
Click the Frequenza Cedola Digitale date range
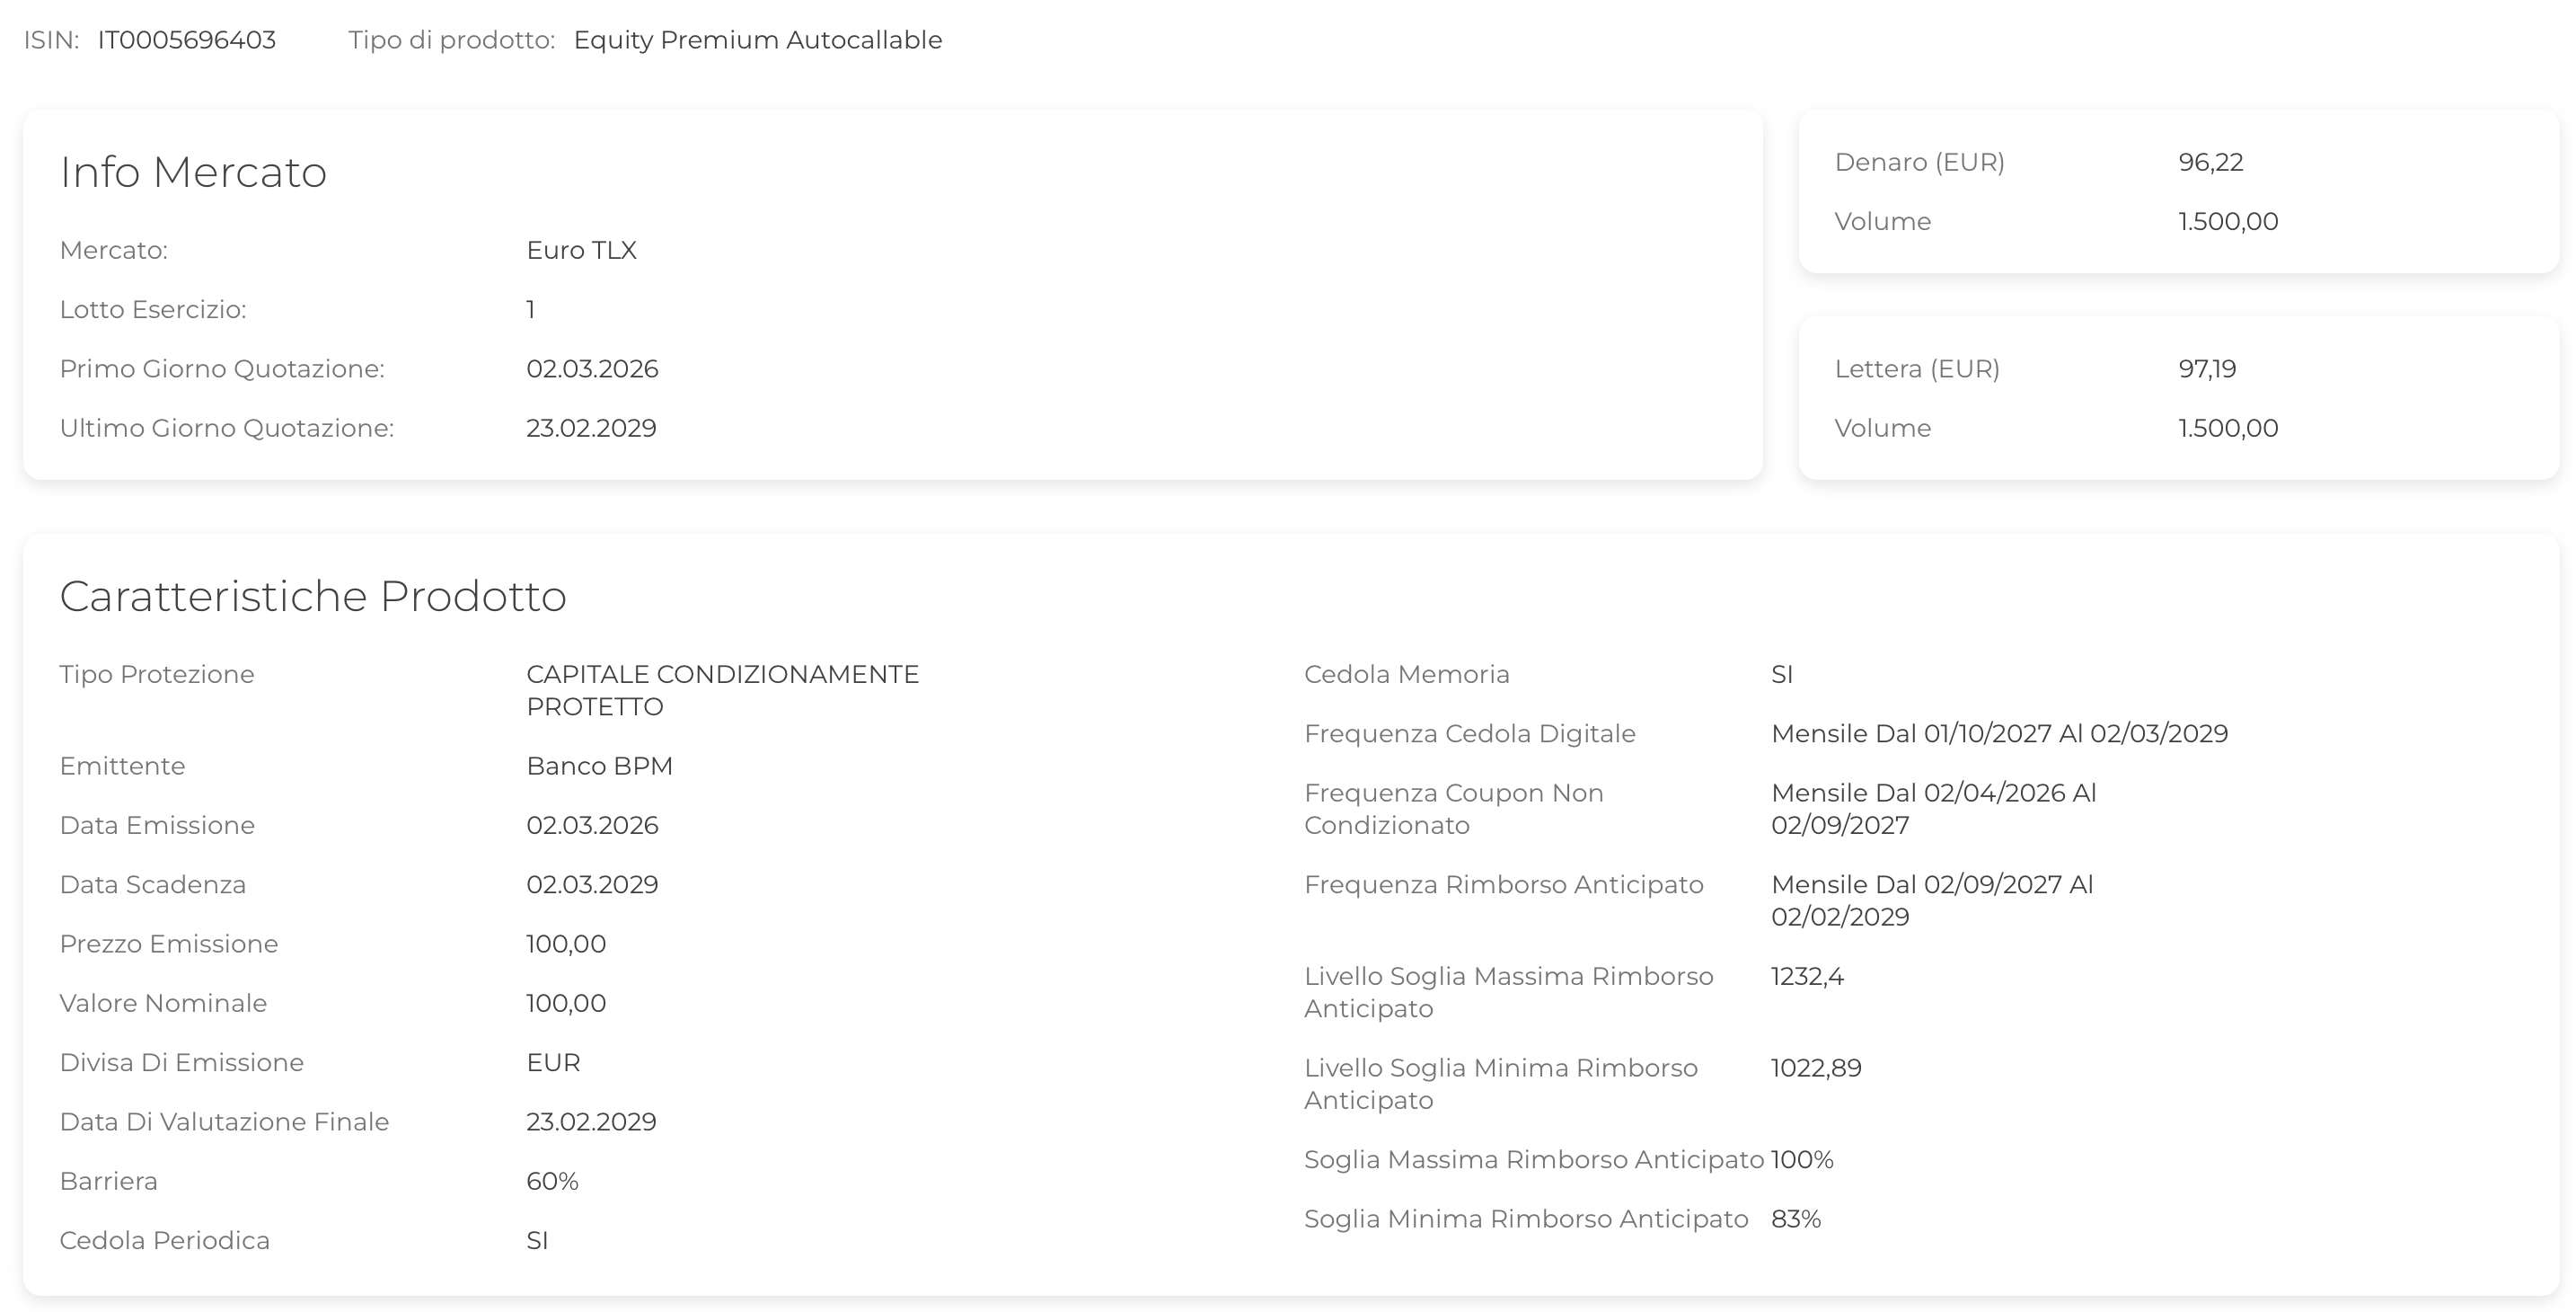pos(1999,733)
